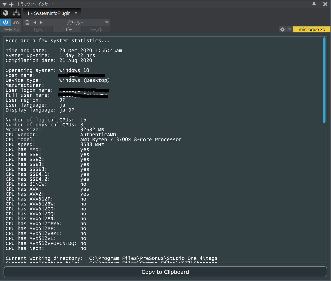Click the Copy to Clipboard button

165,272
